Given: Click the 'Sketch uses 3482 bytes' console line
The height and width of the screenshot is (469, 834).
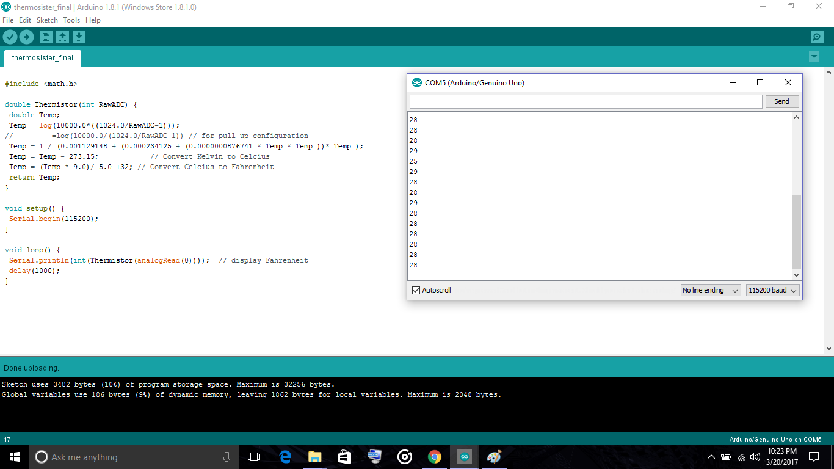Looking at the screenshot, I should (169, 385).
